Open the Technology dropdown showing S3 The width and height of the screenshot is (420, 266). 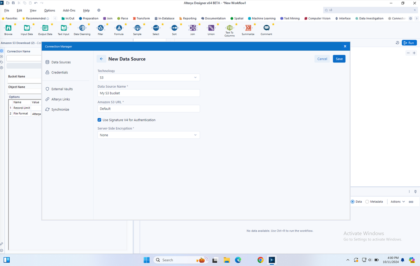point(149,78)
